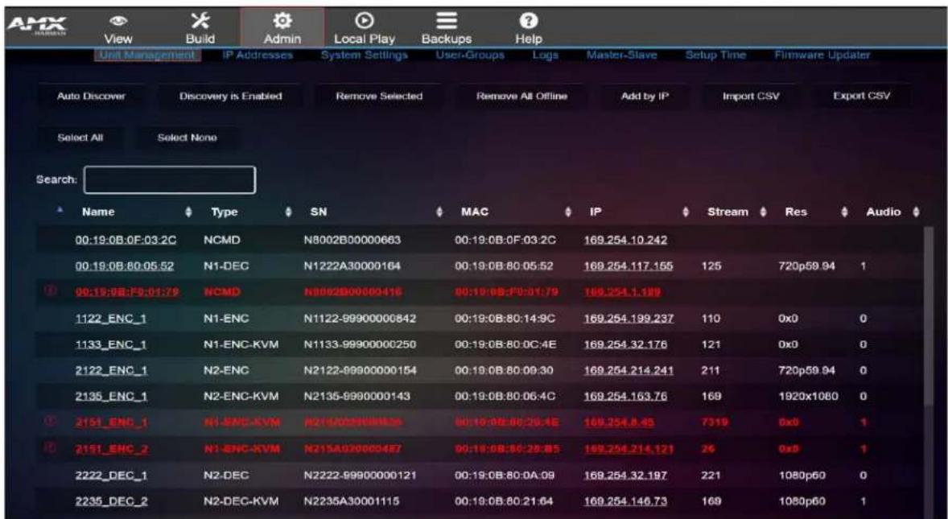
Task: Open 2135_ENC_1 device link
Action: click(x=111, y=397)
